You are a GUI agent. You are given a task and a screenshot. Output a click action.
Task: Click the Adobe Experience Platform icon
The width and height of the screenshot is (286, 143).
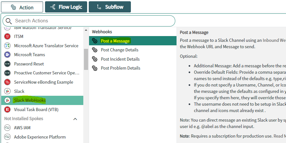(x=7, y=137)
